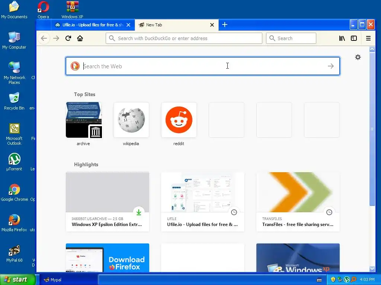Viewport: 381px width, 285px height.
Task: Show the sidebars panel icon
Action: pyautogui.click(x=354, y=38)
